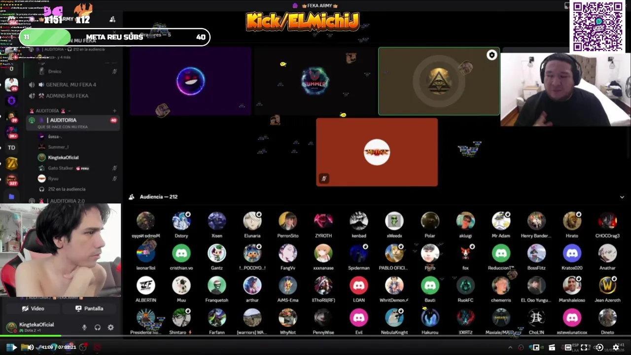The image size is (631, 355).
Task: Click the badge icon on pyramid tile
Action: click(491, 55)
